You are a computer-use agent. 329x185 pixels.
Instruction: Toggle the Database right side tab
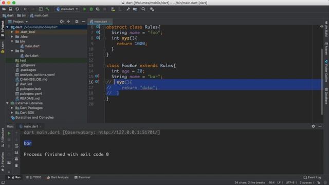tap(326, 96)
